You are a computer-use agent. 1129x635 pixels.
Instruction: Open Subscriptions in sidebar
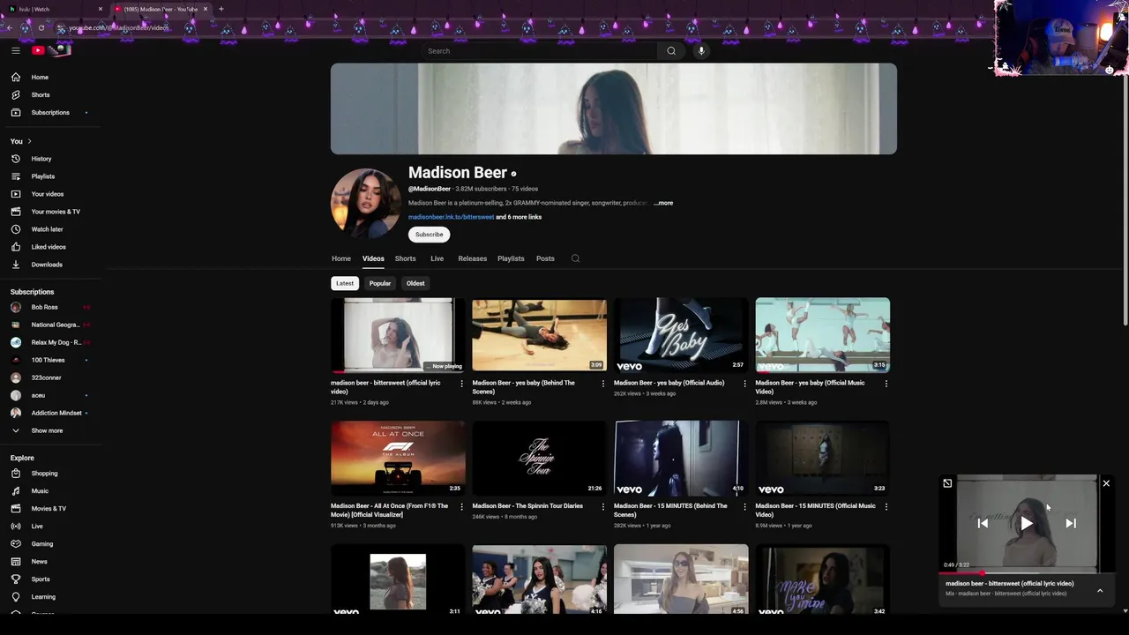[x=51, y=112]
